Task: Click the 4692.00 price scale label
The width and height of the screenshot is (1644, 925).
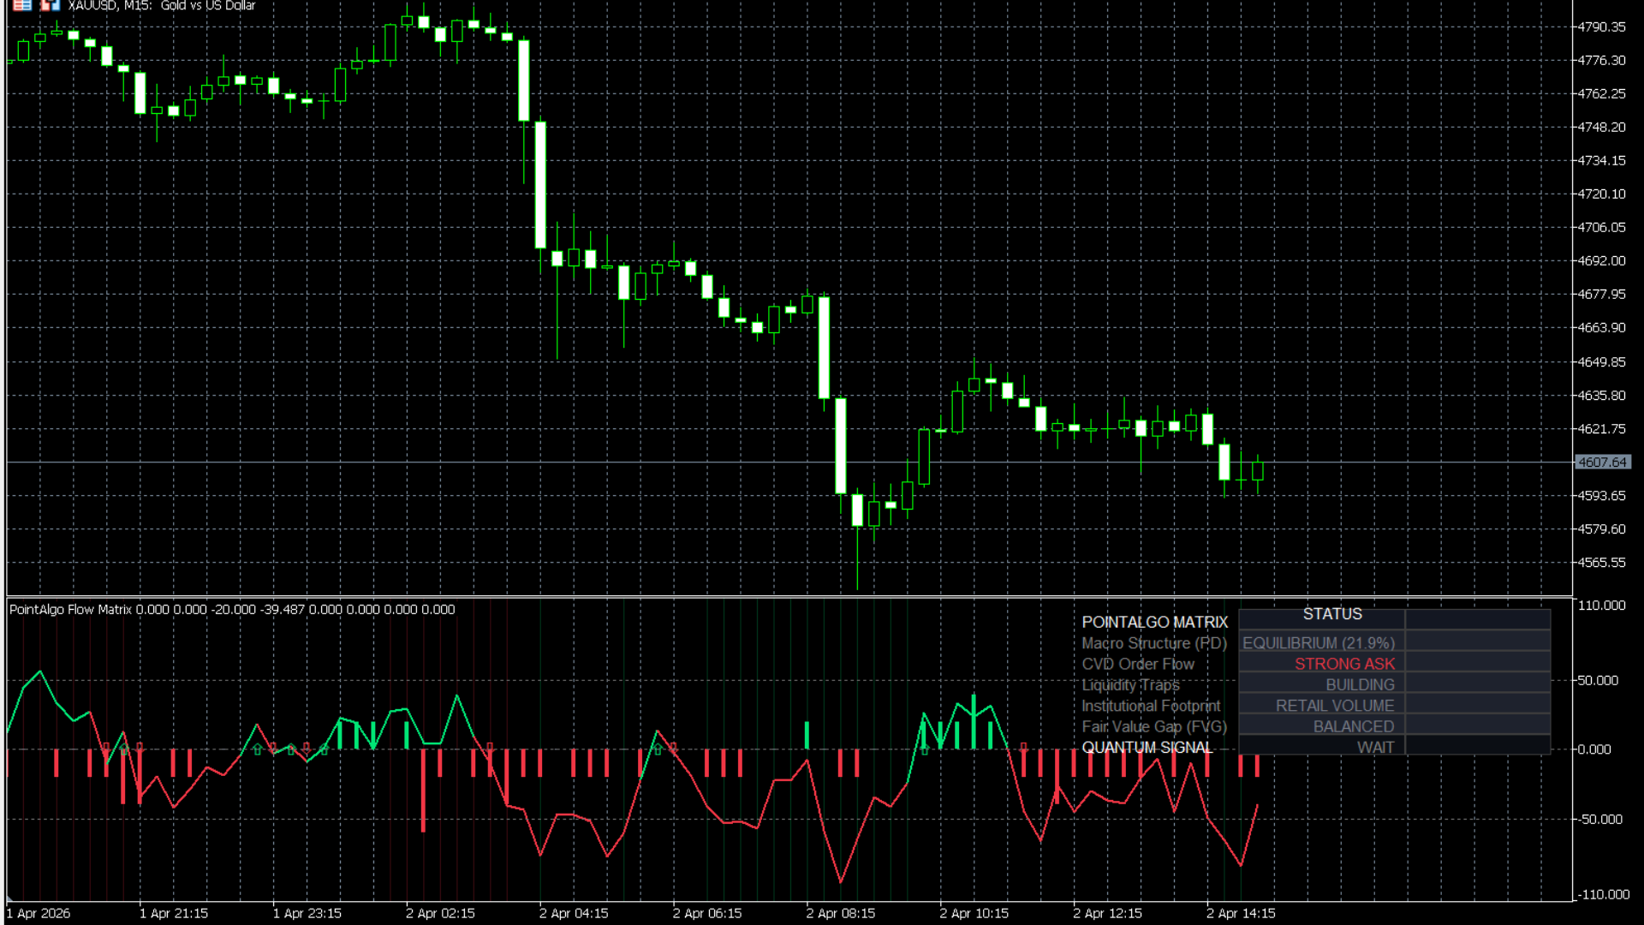Action: 1601,261
